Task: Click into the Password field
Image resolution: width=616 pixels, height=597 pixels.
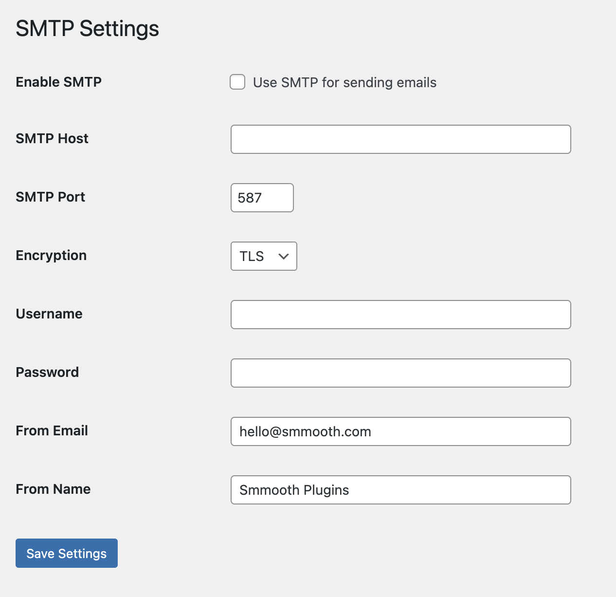Action: click(x=400, y=373)
